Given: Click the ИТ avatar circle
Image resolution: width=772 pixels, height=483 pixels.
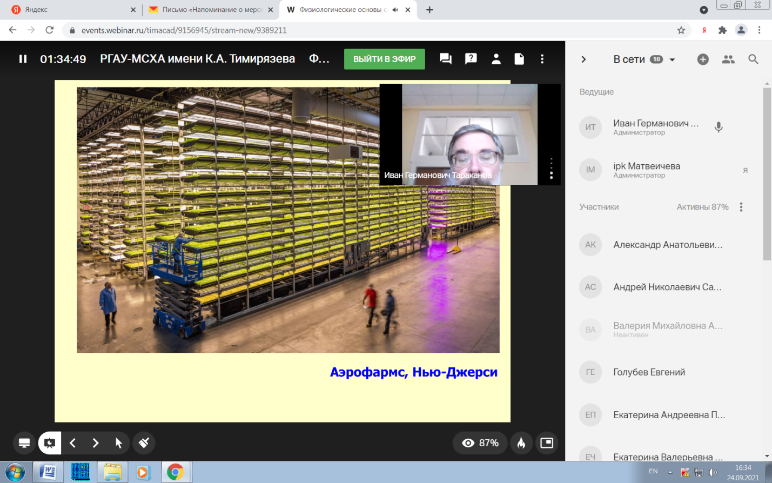Looking at the screenshot, I should (590, 128).
